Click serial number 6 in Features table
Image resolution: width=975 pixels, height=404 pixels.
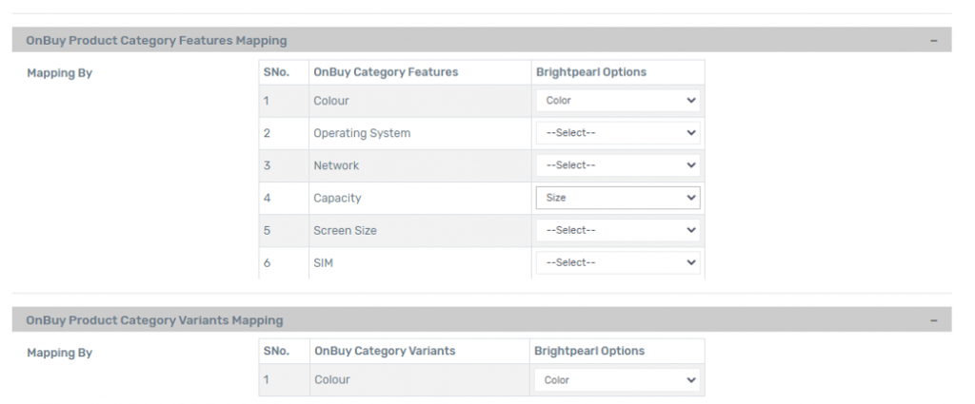pos(267,262)
